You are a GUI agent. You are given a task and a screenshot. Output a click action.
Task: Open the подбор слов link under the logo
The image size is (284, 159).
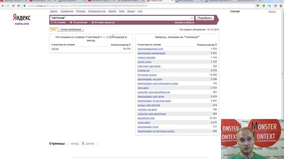coord(22,23)
